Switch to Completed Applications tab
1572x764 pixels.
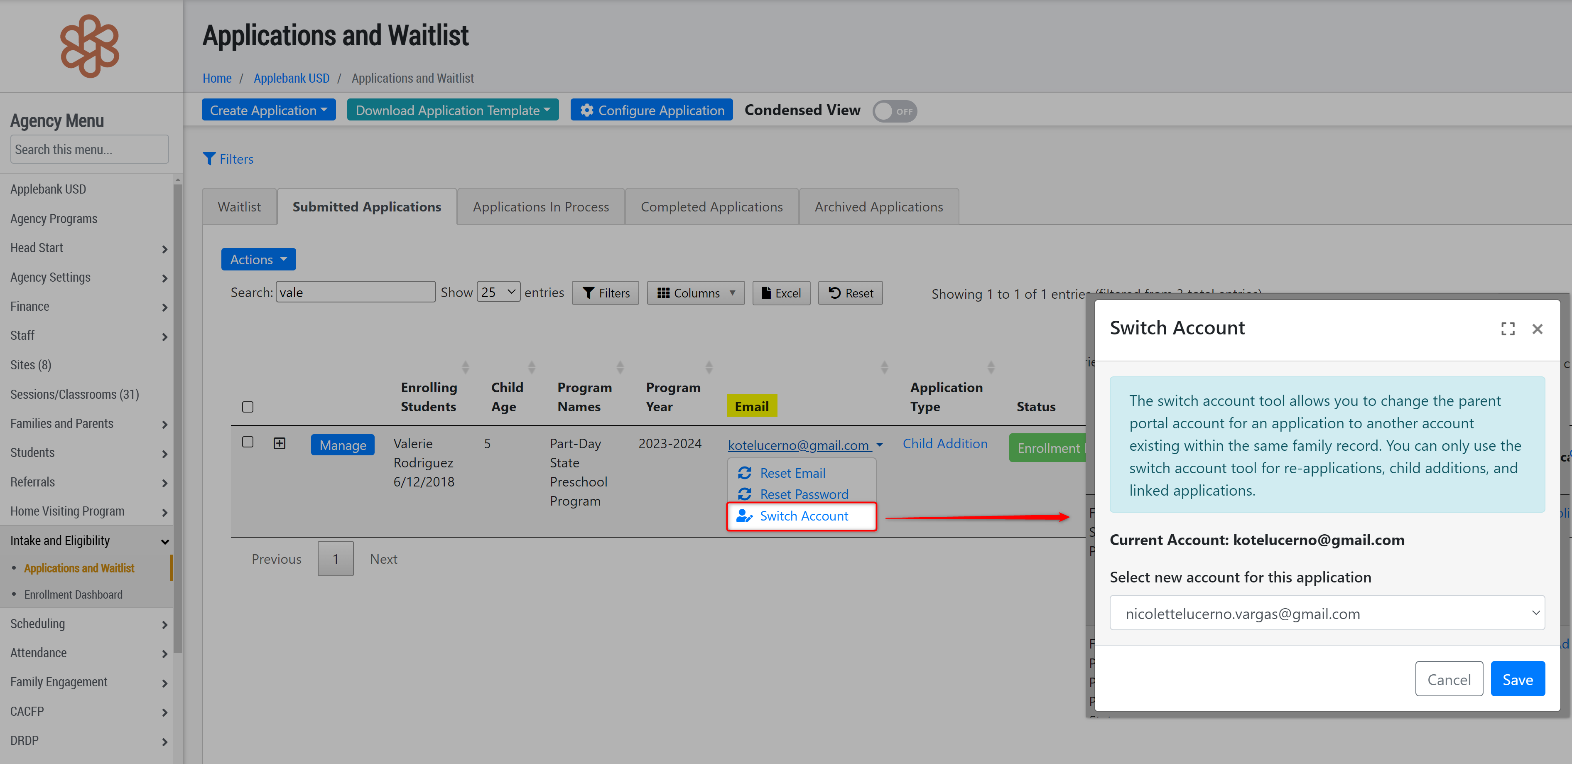[711, 207]
